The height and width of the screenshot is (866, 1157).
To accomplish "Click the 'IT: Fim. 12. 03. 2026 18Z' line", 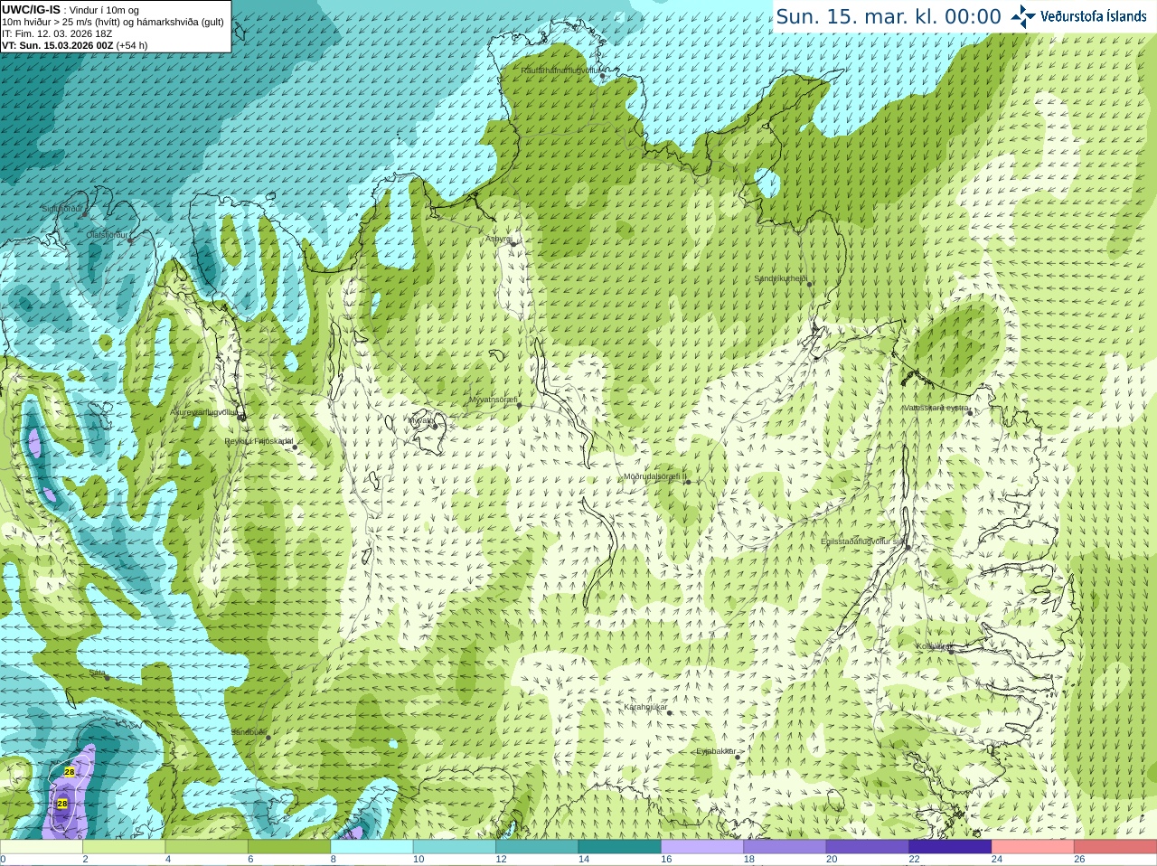I will tap(57, 33).
